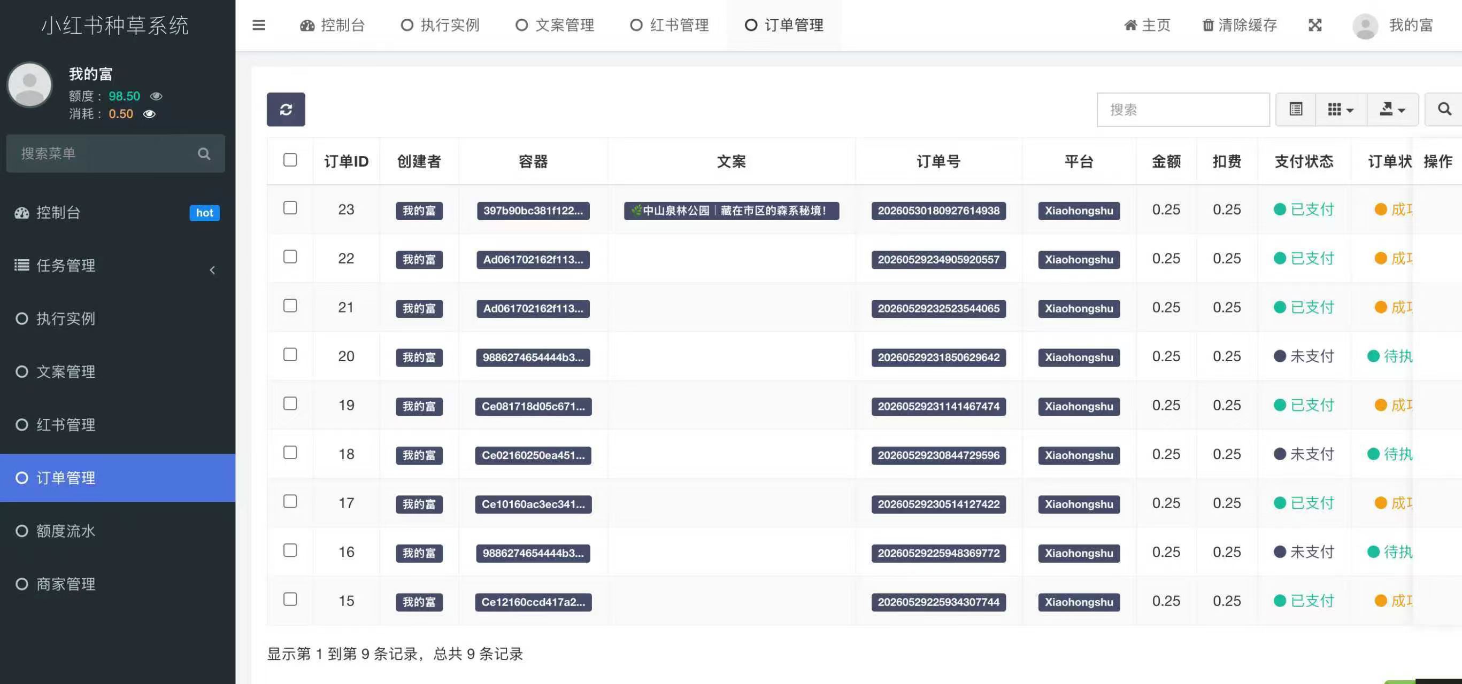Open the 我的富 user menu at top right
The width and height of the screenshot is (1462, 684).
1394,25
